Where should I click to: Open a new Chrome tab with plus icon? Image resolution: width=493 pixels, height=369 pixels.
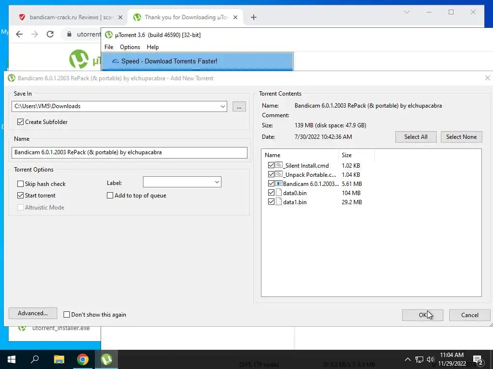pyautogui.click(x=254, y=18)
